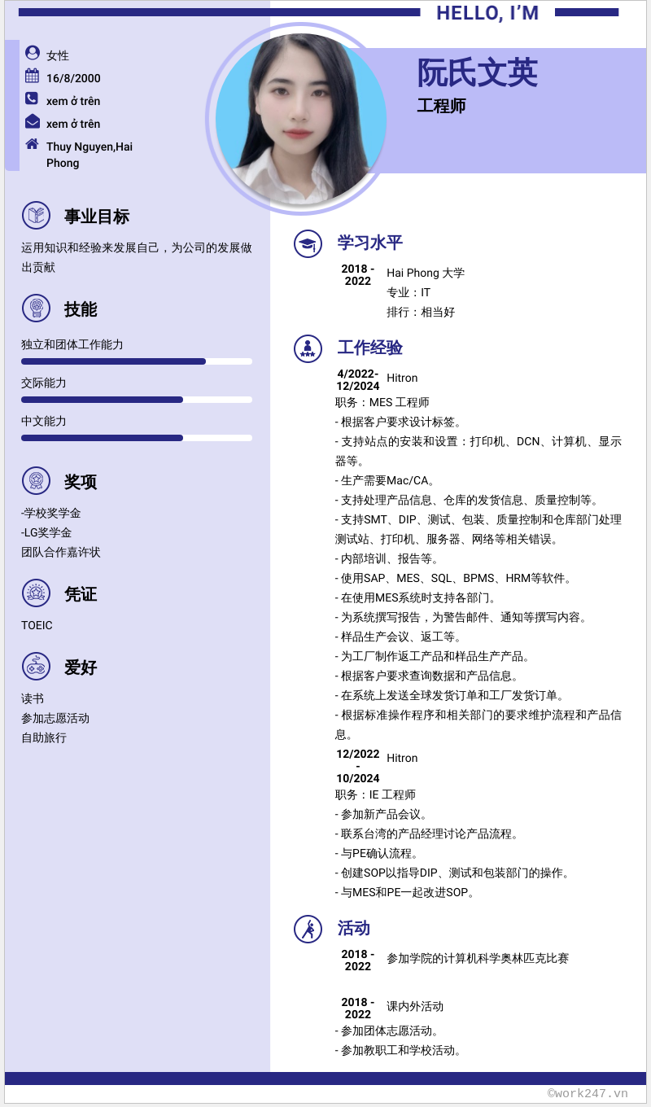
Task: Click the medal icon beside 奖项
Action: 36,482
